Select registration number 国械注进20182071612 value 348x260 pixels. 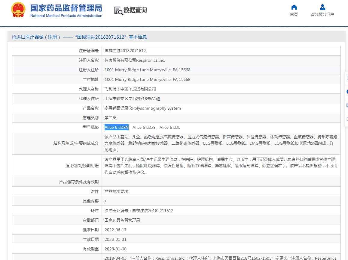point(125,51)
